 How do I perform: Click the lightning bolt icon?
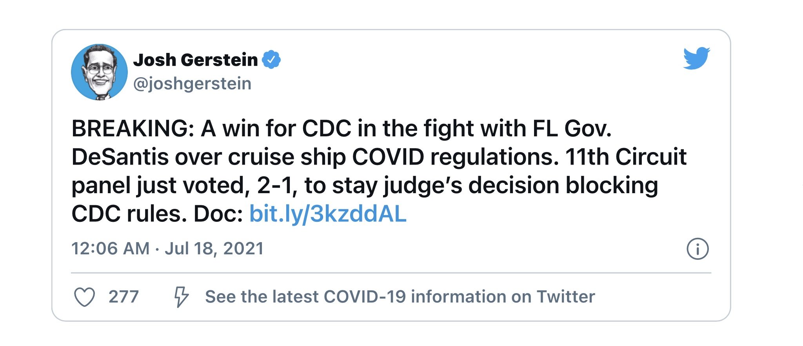tap(181, 297)
